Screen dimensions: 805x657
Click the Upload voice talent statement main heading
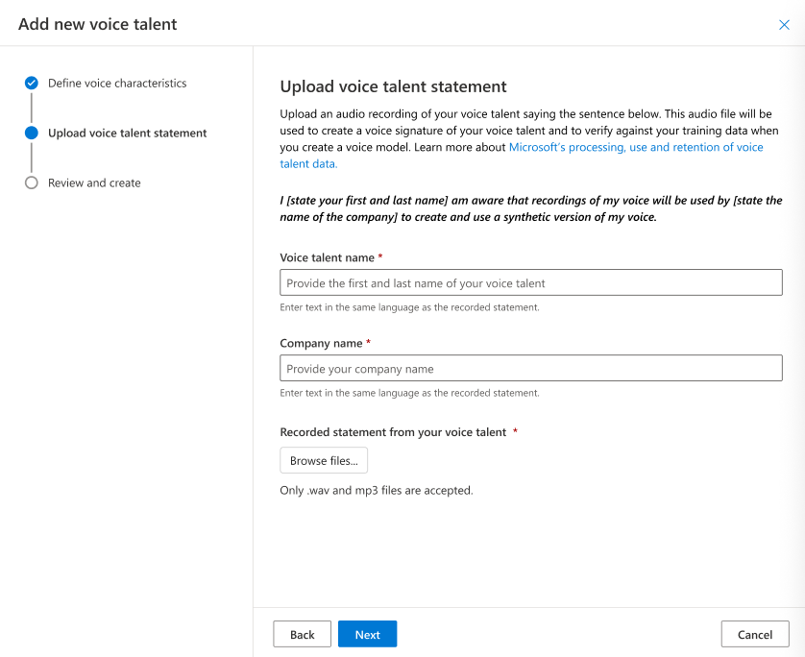[393, 86]
